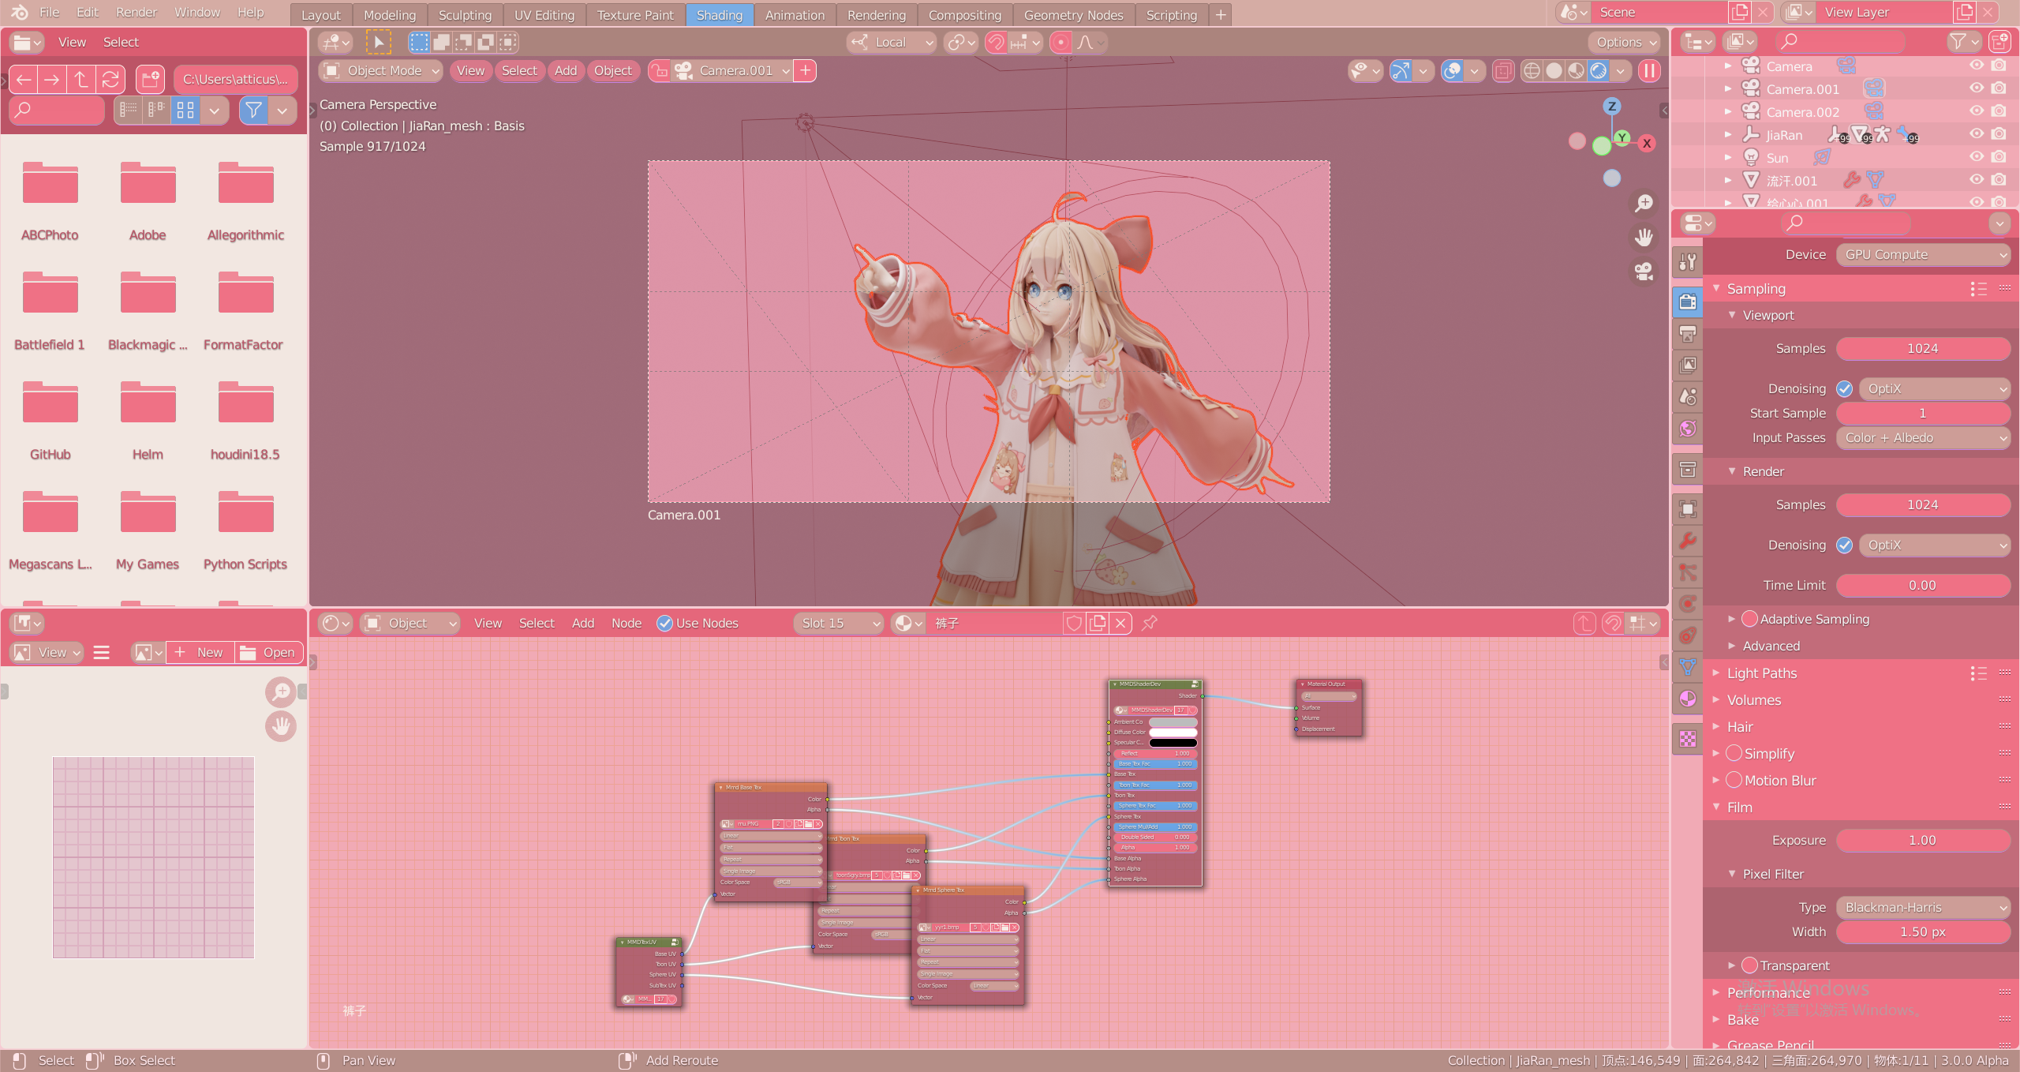Go to parent directory in file browser
This screenshot has width=2020, height=1072.
tap(80, 79)
